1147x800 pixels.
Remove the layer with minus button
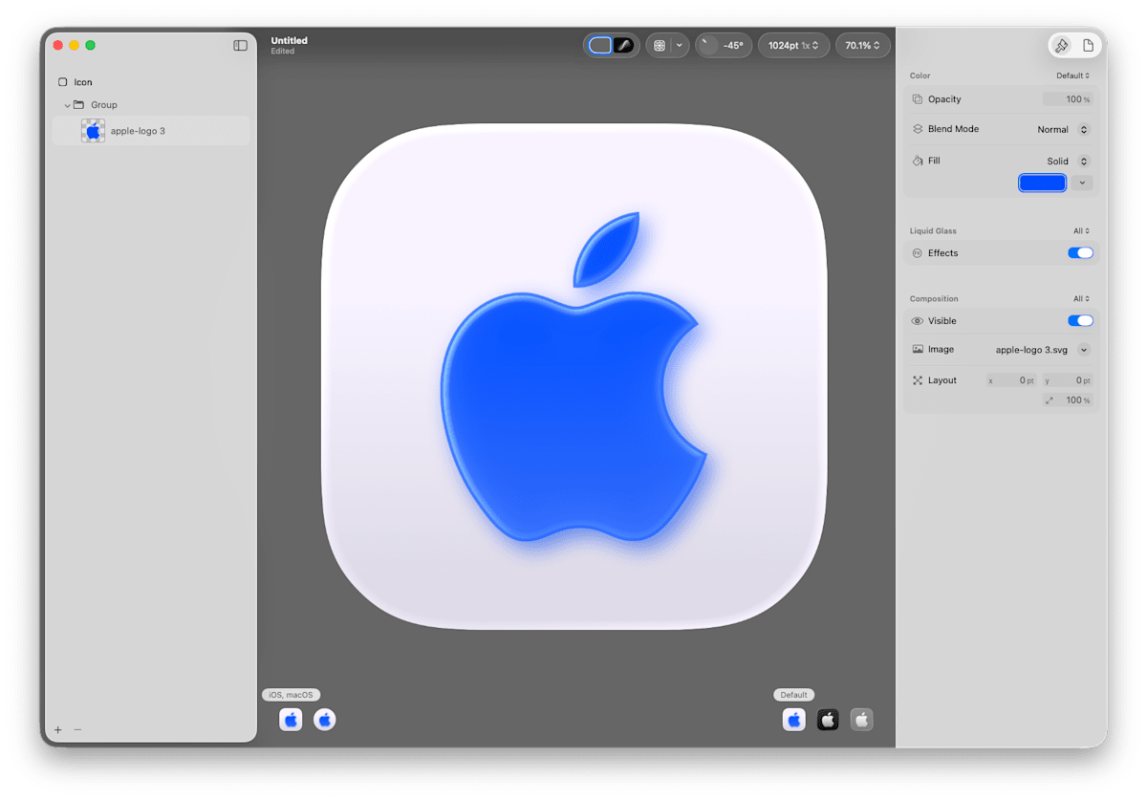pos(78,730)
